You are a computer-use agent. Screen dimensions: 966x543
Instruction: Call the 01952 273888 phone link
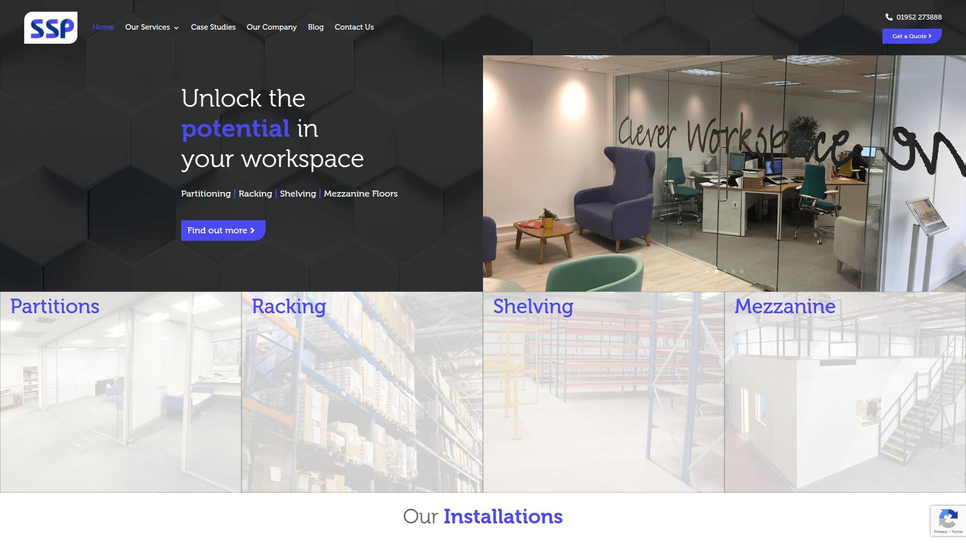(x=919, y=17)
